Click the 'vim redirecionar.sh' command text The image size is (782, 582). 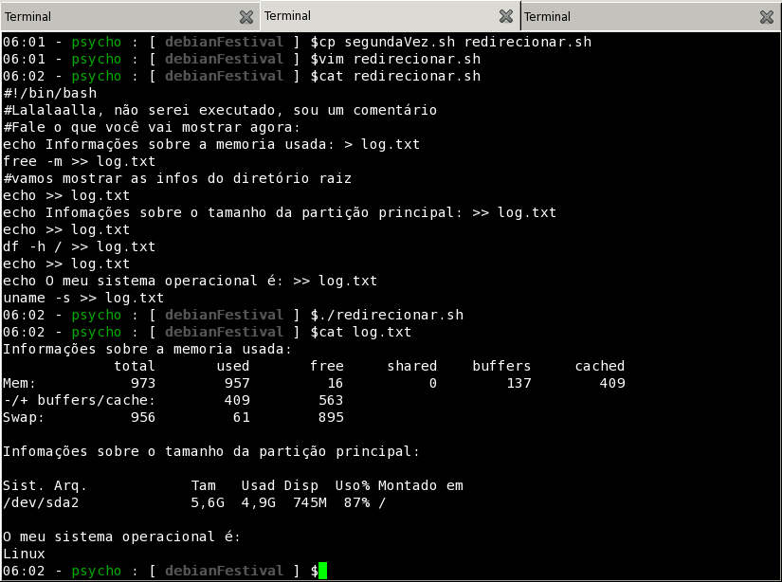pos(400,59)
